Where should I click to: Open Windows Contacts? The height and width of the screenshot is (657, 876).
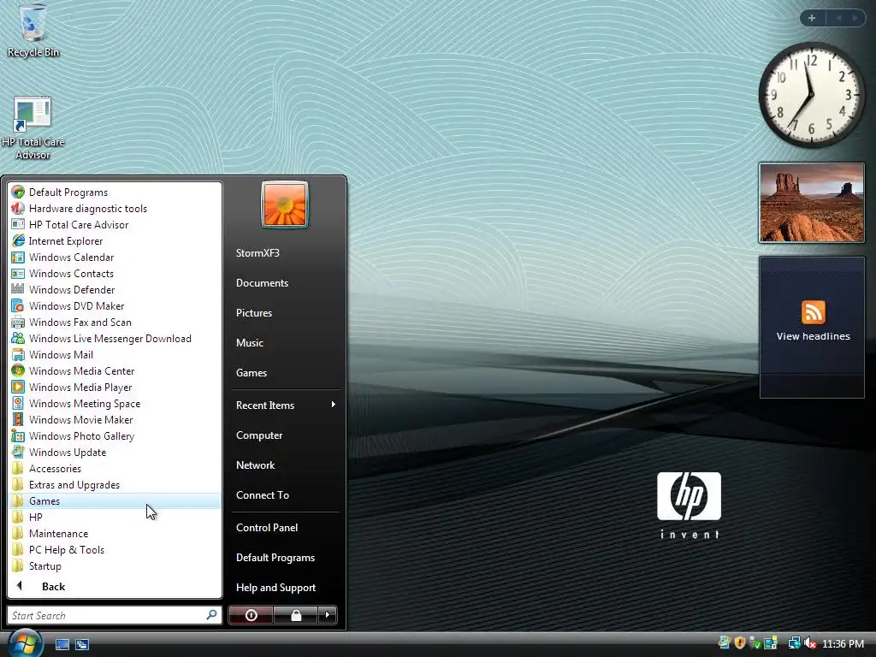(x=115, y=273)
